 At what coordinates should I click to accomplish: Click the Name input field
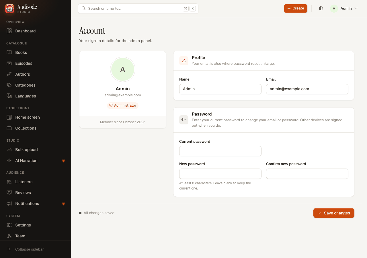tap(220, 89)
